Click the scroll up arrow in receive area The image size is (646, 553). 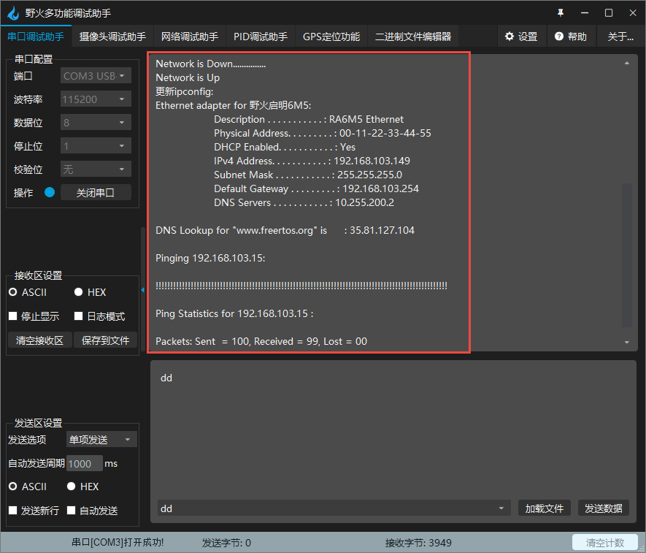click(x=626, y=63)
